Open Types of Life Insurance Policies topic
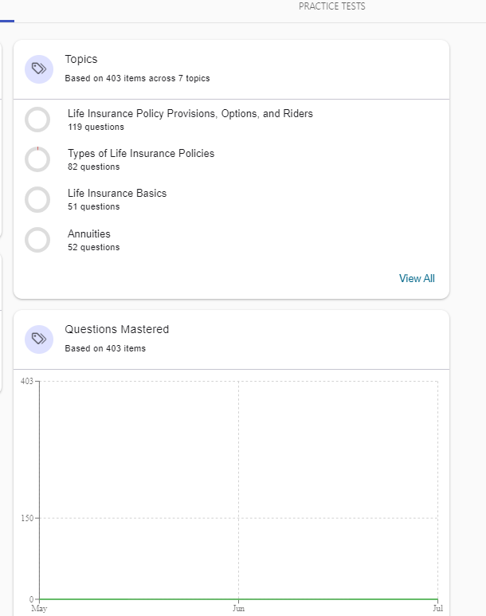Viewport: 486px width, 616px height. (x=140, y=154)
